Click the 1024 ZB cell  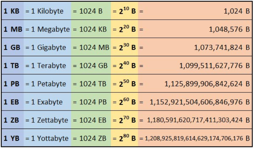coord(91,138)
